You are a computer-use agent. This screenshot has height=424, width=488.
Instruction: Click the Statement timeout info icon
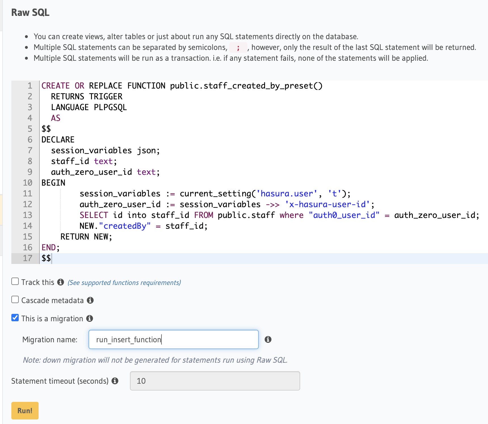tap(115, 381)
